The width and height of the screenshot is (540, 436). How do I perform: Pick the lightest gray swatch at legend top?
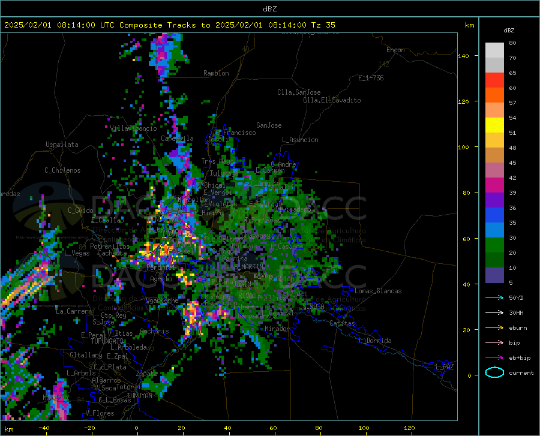pos(494,50)
